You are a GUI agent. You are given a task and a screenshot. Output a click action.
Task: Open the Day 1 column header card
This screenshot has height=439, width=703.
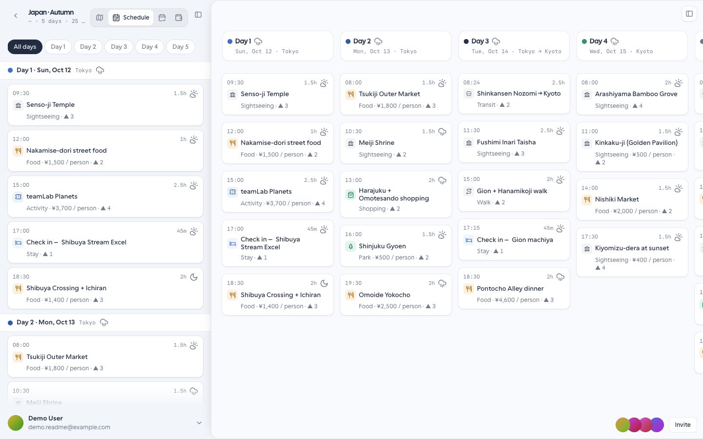click(x=278, y=46)
